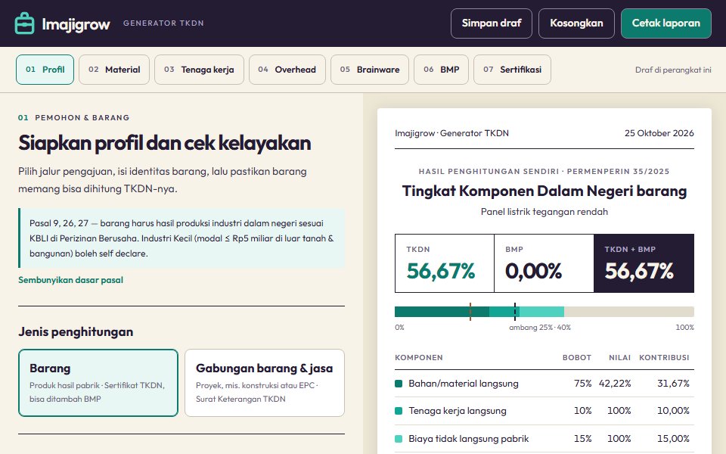Click the Imajigrow briefcase logo icon
Screen dimensions: 726x454
(24, 23)
